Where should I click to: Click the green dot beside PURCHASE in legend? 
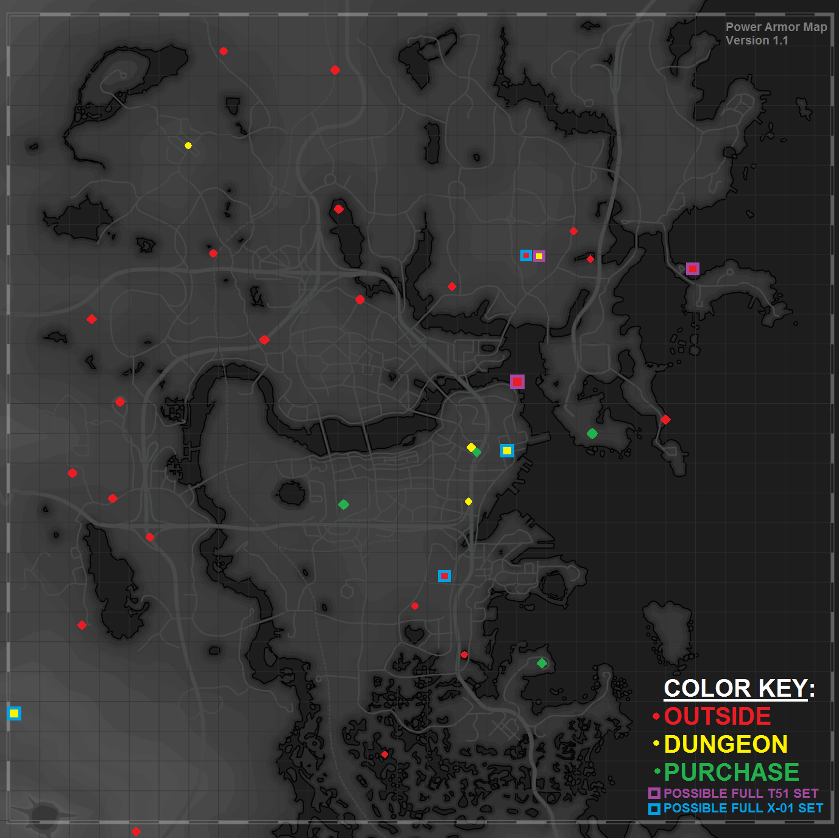point(657,772)
